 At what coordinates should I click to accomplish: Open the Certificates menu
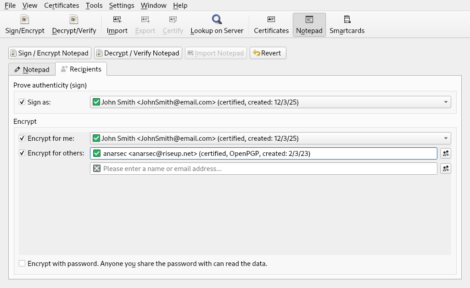tap(62, 6)
